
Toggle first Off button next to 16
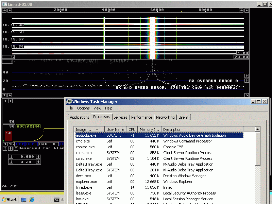20,144
